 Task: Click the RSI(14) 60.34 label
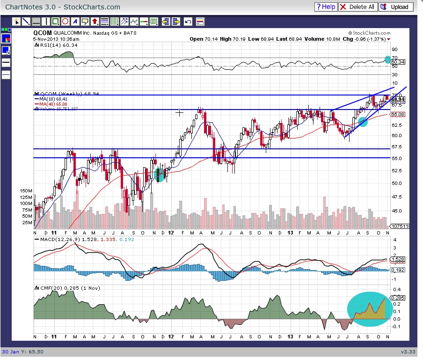[58, 45]
